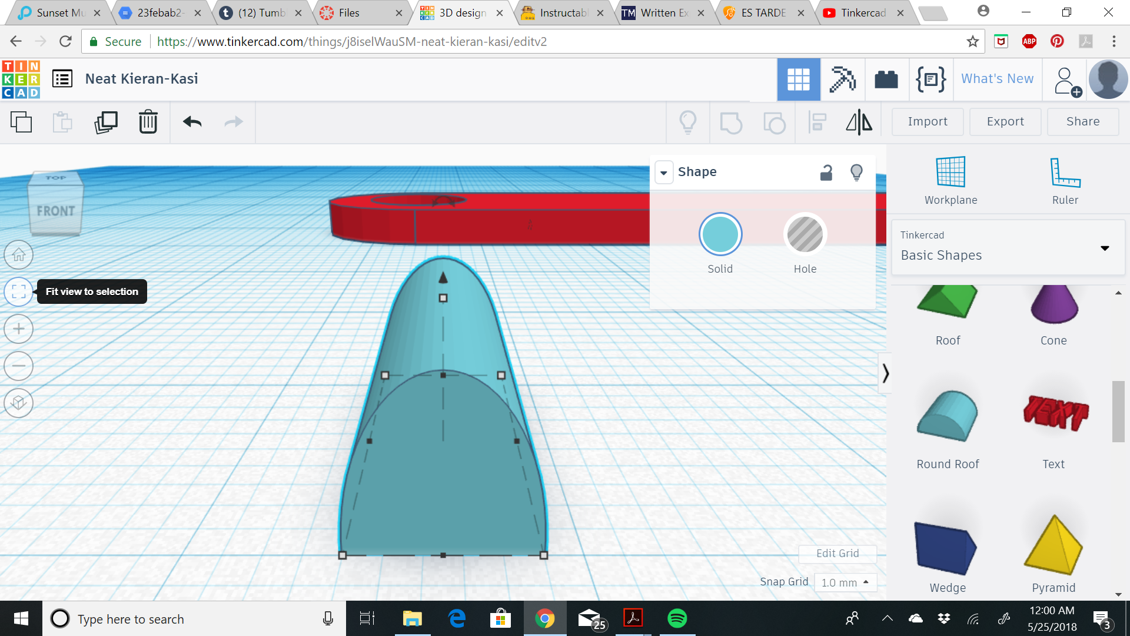The width and height of the screenshot is (1130, 636).
Task: Undo the last action
Action: pyautogui.click(x=192, y=122)
